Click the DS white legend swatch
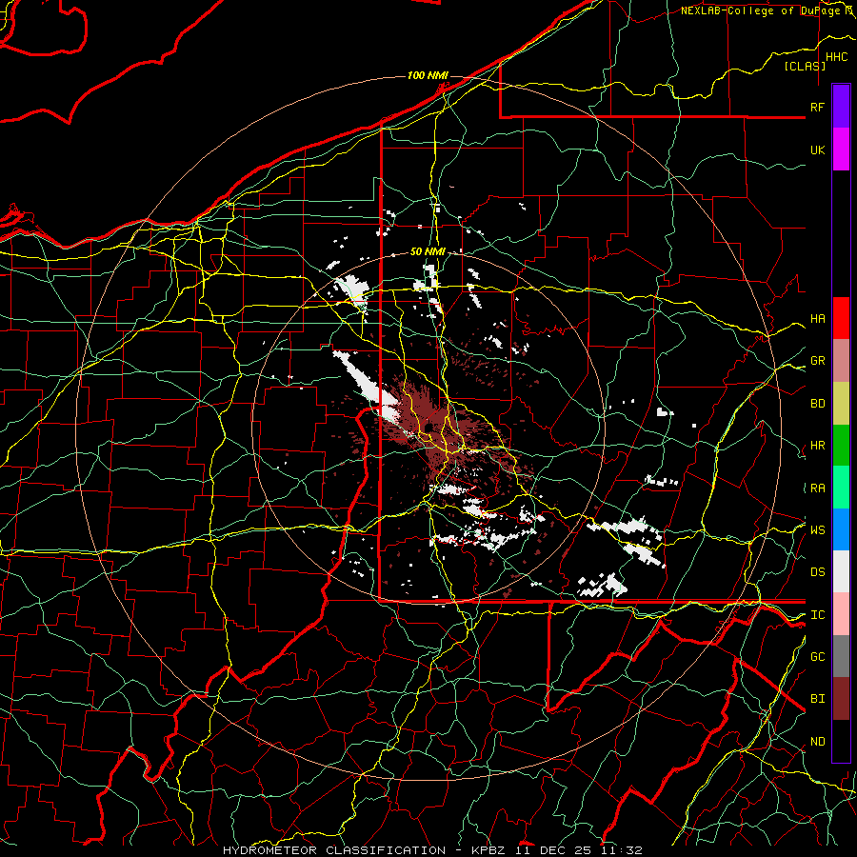This screenshot has width=857, height=857. tap(841, 571)
